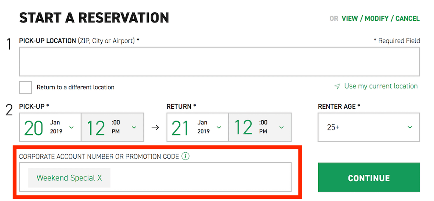434x201 pixels.
Task: Click the Continue button
Action: pos(369,177)
